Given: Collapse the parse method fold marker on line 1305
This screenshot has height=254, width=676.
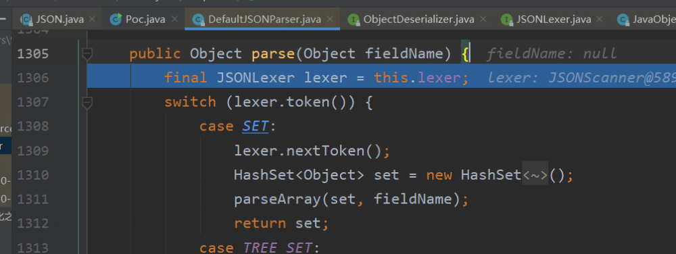Looking at the screenshot, I should [87, 54].
